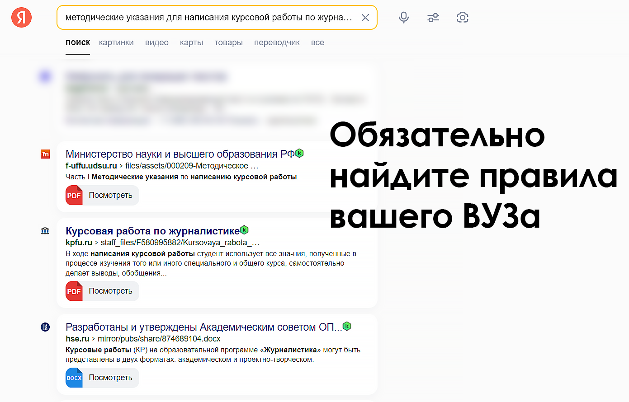Click green badge next to Министерство title
The width and height of the screenshot is (629, 402).
coord(299,153)
